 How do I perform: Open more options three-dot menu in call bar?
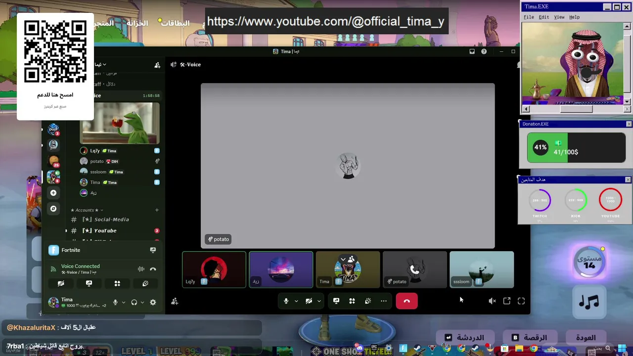[x=384, y=301]
